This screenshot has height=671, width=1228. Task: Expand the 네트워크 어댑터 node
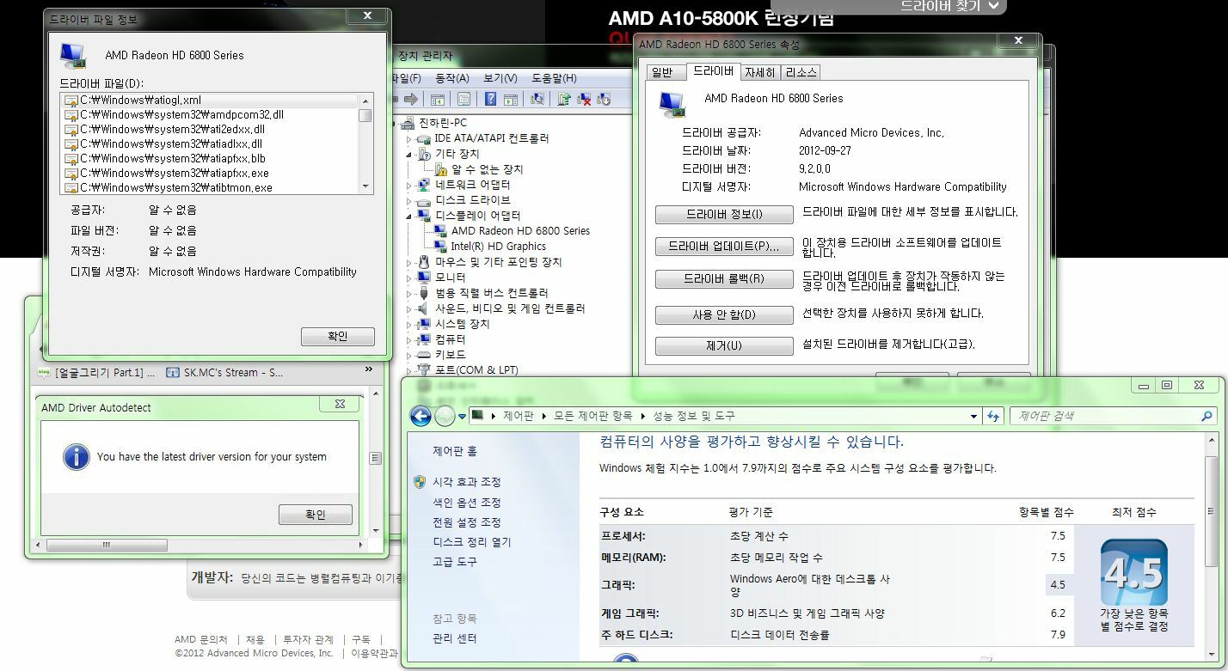(409, 185)
